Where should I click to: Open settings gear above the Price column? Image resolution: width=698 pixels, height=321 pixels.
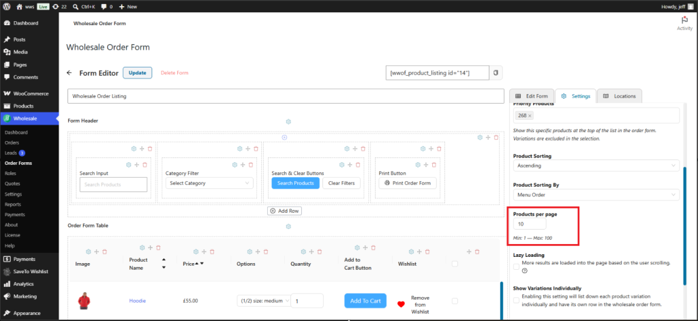pos(196,251)
